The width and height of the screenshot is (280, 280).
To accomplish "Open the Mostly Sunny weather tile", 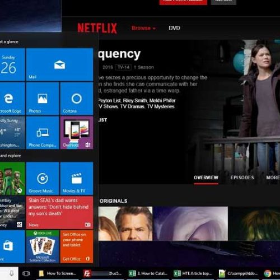I will tap(12, 133).
